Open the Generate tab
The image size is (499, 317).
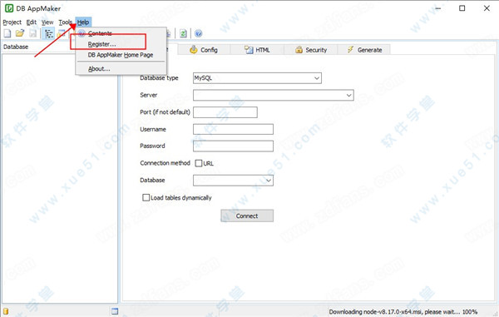(364, 50)
